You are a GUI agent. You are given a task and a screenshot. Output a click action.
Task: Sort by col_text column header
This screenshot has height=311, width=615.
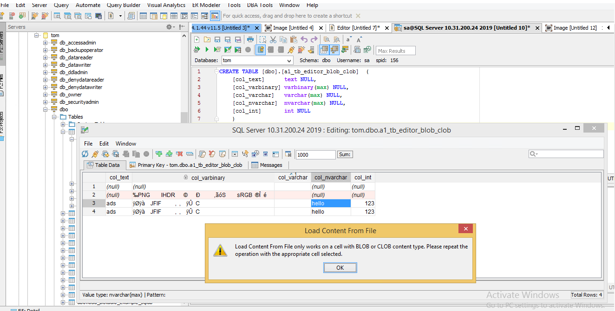pos(119,178)
